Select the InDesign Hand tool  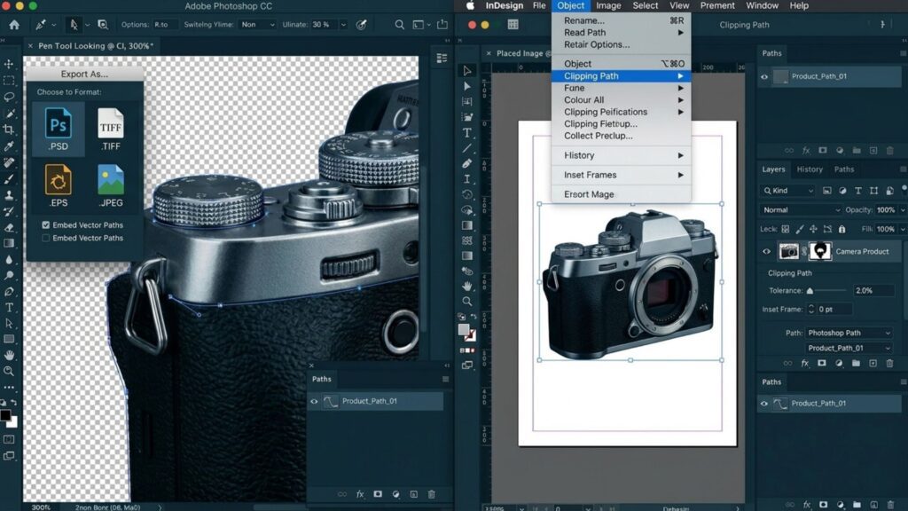click(x=466, y=287)
